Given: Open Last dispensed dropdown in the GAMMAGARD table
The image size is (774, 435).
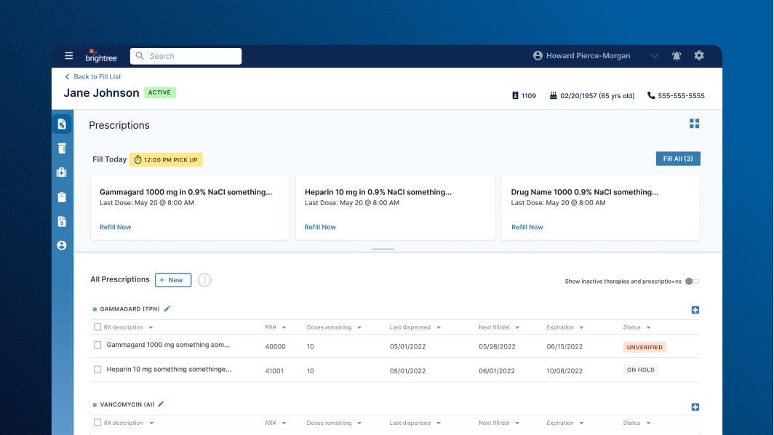Looking at the screenshot, I should click(439, 327).
